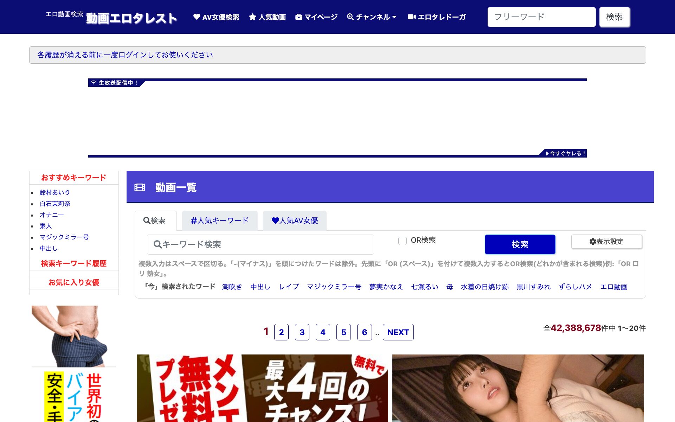675x422 pixels.
Task: Select sidebar keyword 中出し
Action: 49,248
